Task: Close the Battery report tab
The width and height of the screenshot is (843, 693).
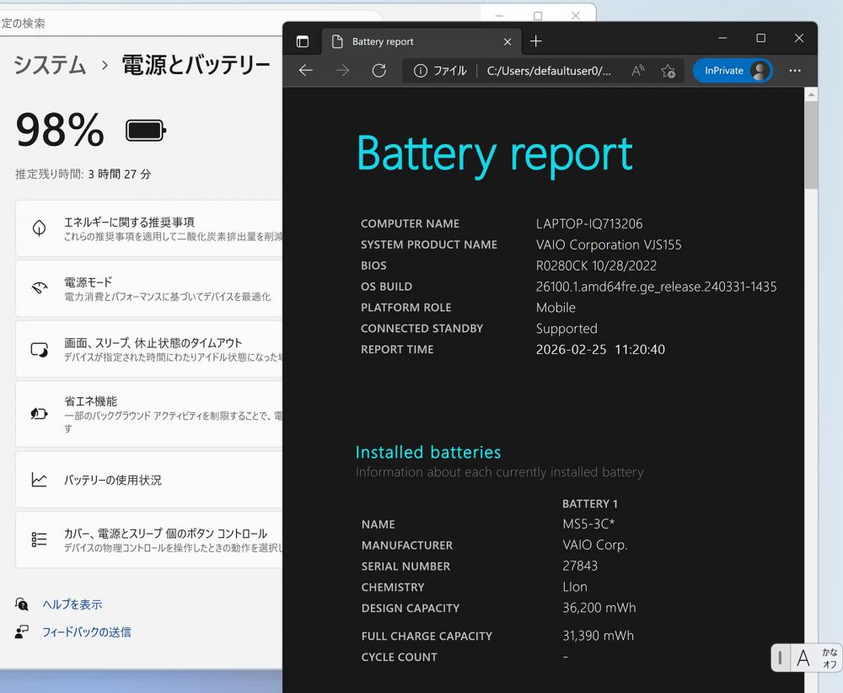Action: coord(507,41)
